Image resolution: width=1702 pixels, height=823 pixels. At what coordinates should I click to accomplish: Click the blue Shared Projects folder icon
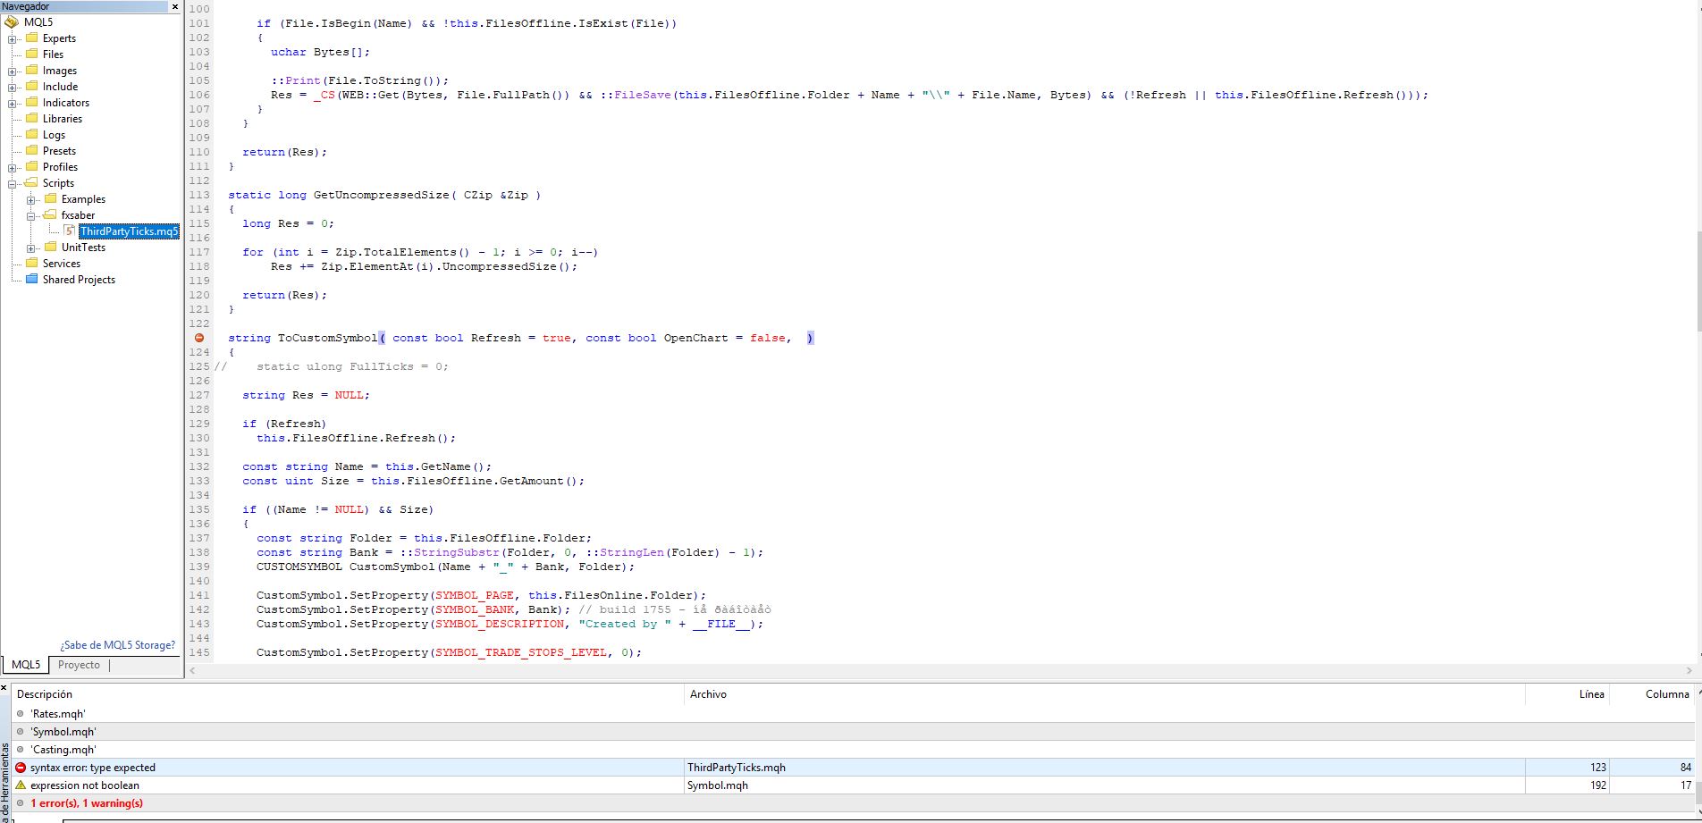(32, 280)
